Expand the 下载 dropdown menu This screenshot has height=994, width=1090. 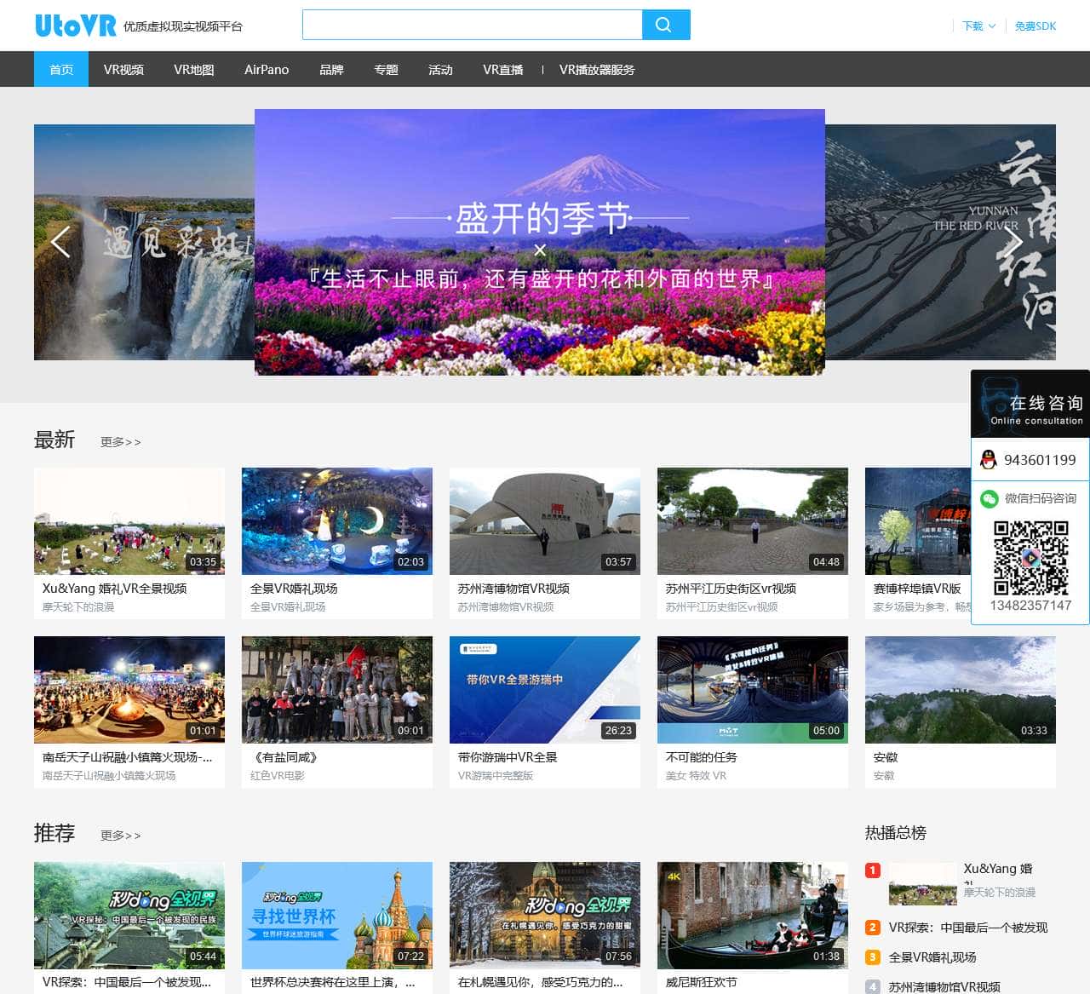coord(978,26)
